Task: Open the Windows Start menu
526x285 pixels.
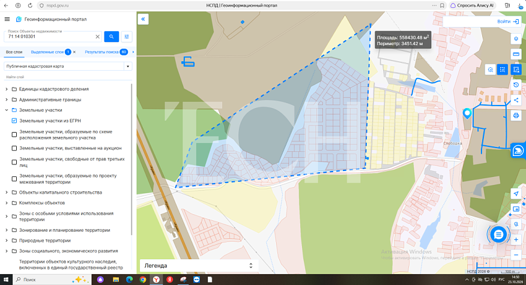Action: [6, 280]
